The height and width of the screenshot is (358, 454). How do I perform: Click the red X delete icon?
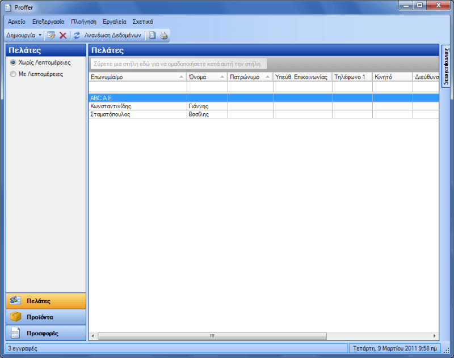pos(63,35)
